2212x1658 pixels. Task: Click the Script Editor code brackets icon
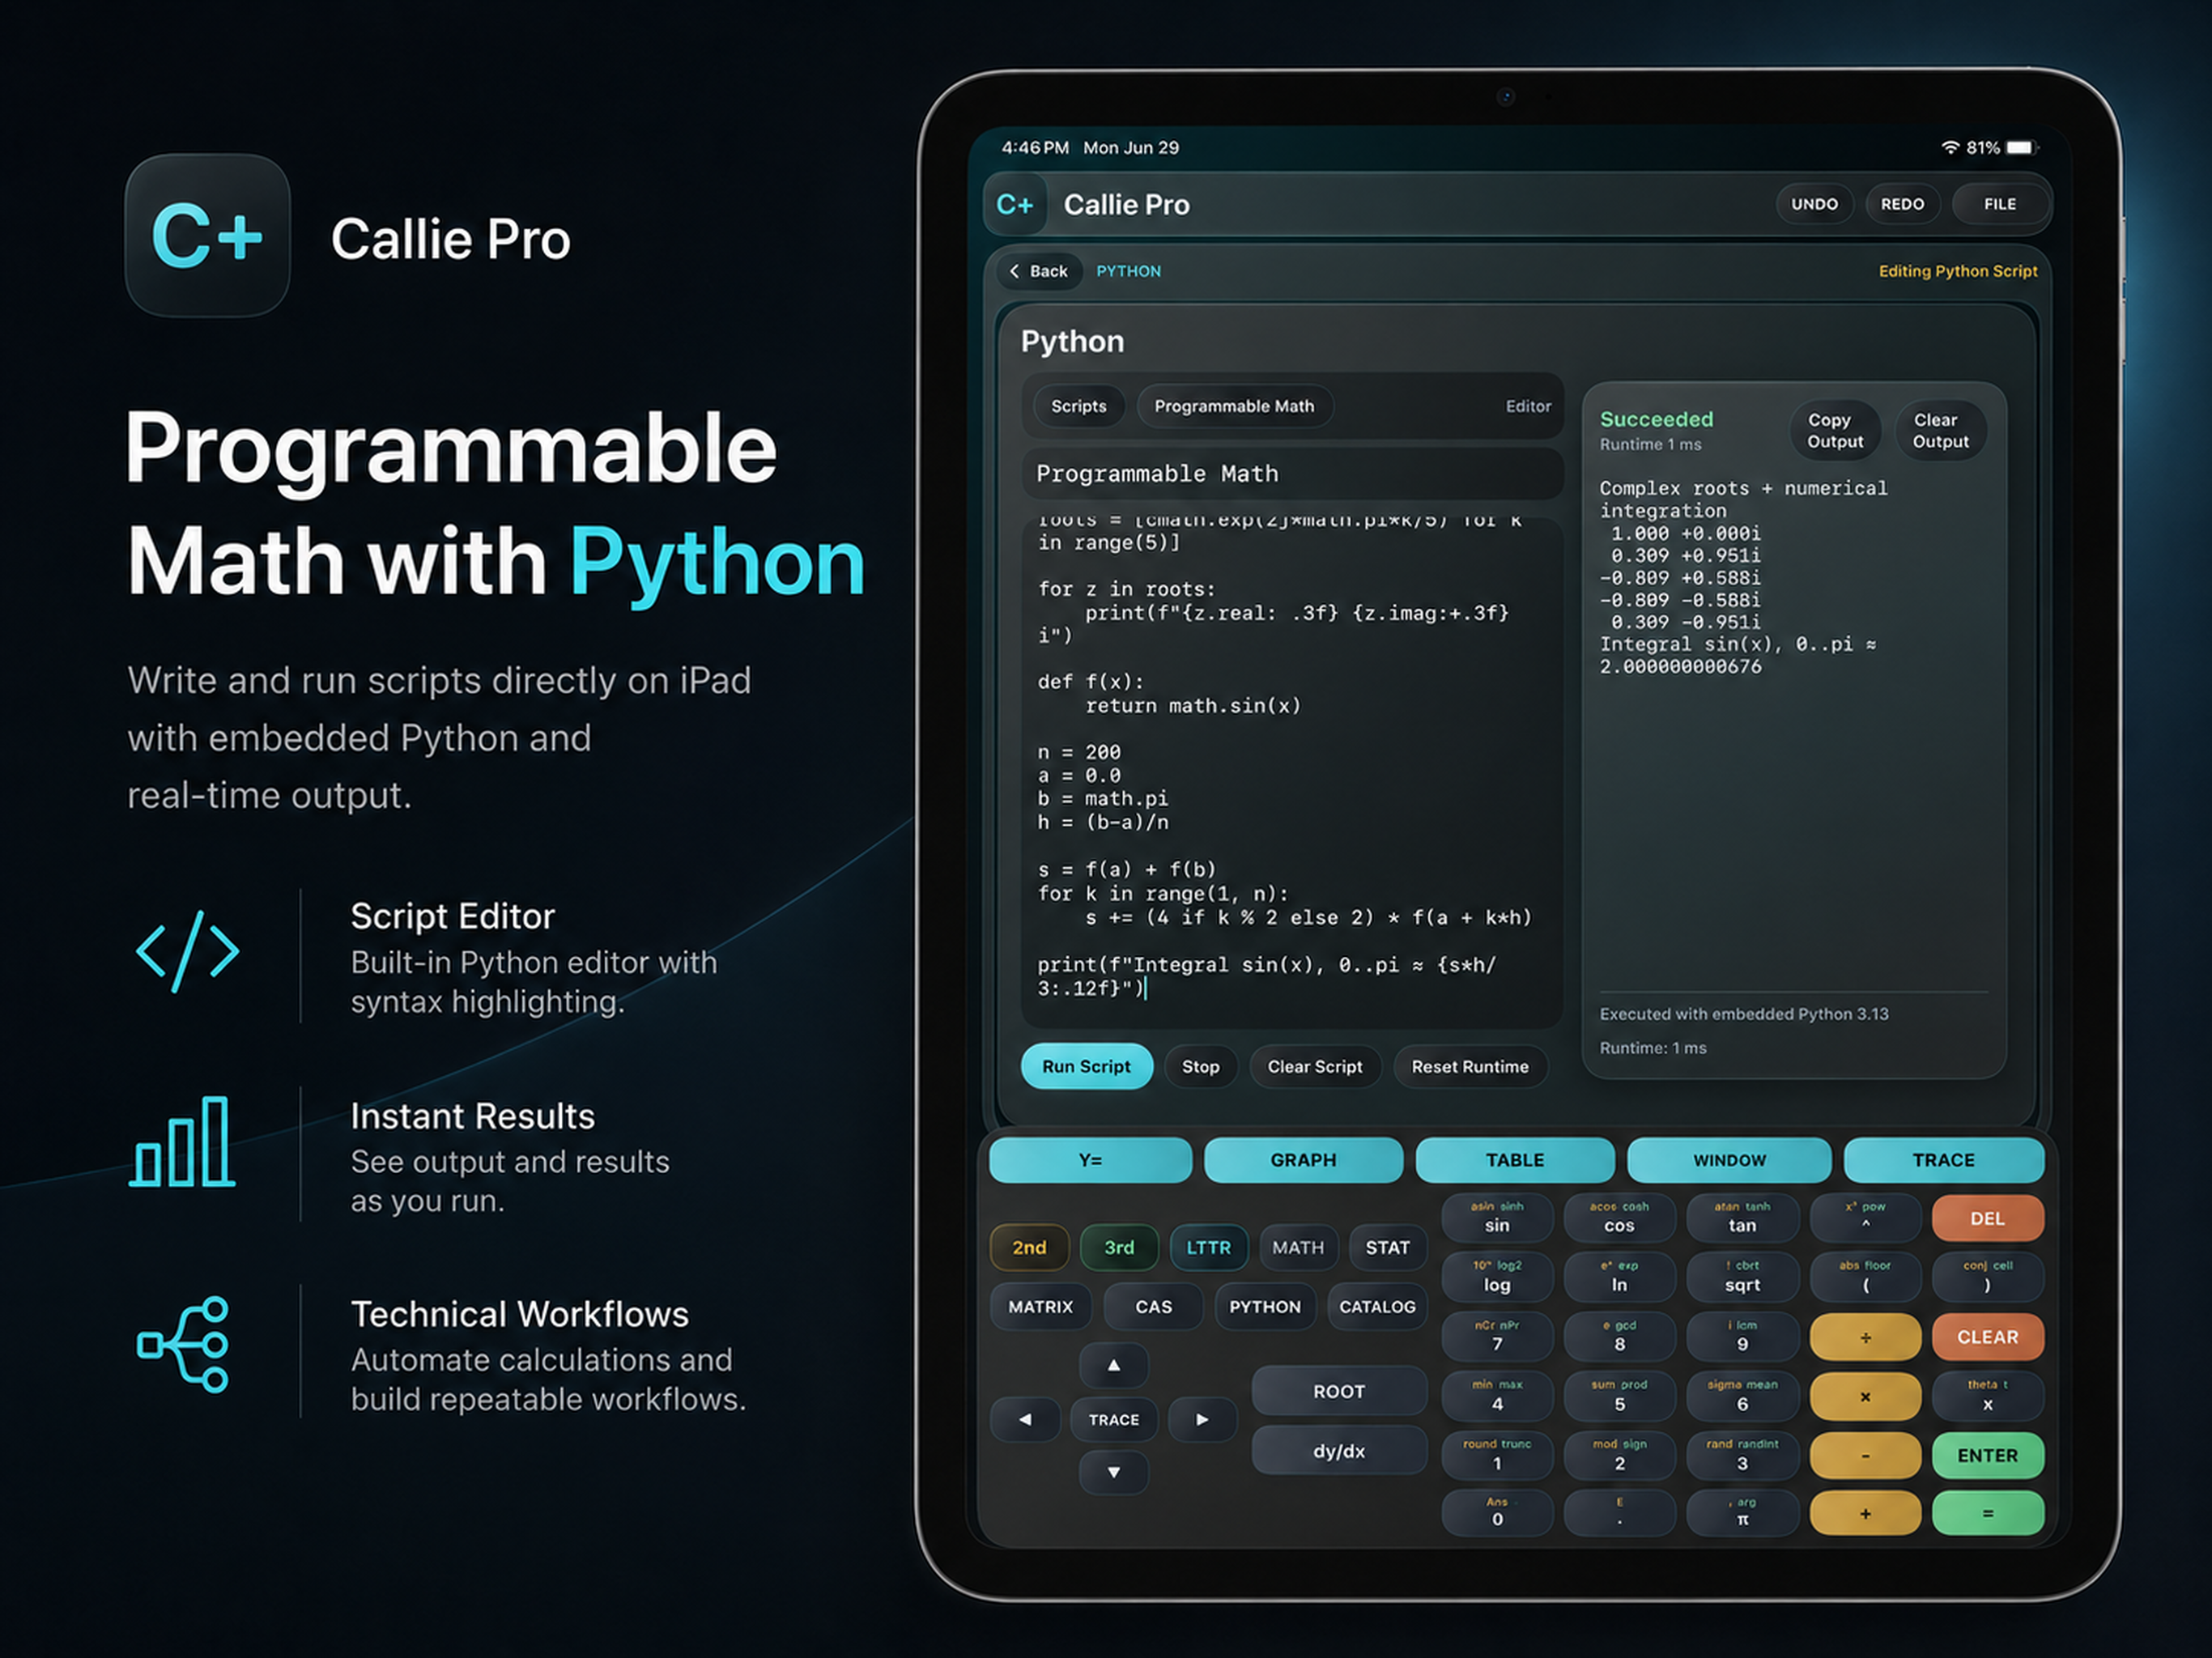click(x=187, y=951)
